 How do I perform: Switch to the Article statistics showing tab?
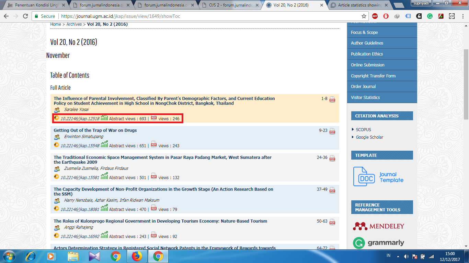point(359,5)
